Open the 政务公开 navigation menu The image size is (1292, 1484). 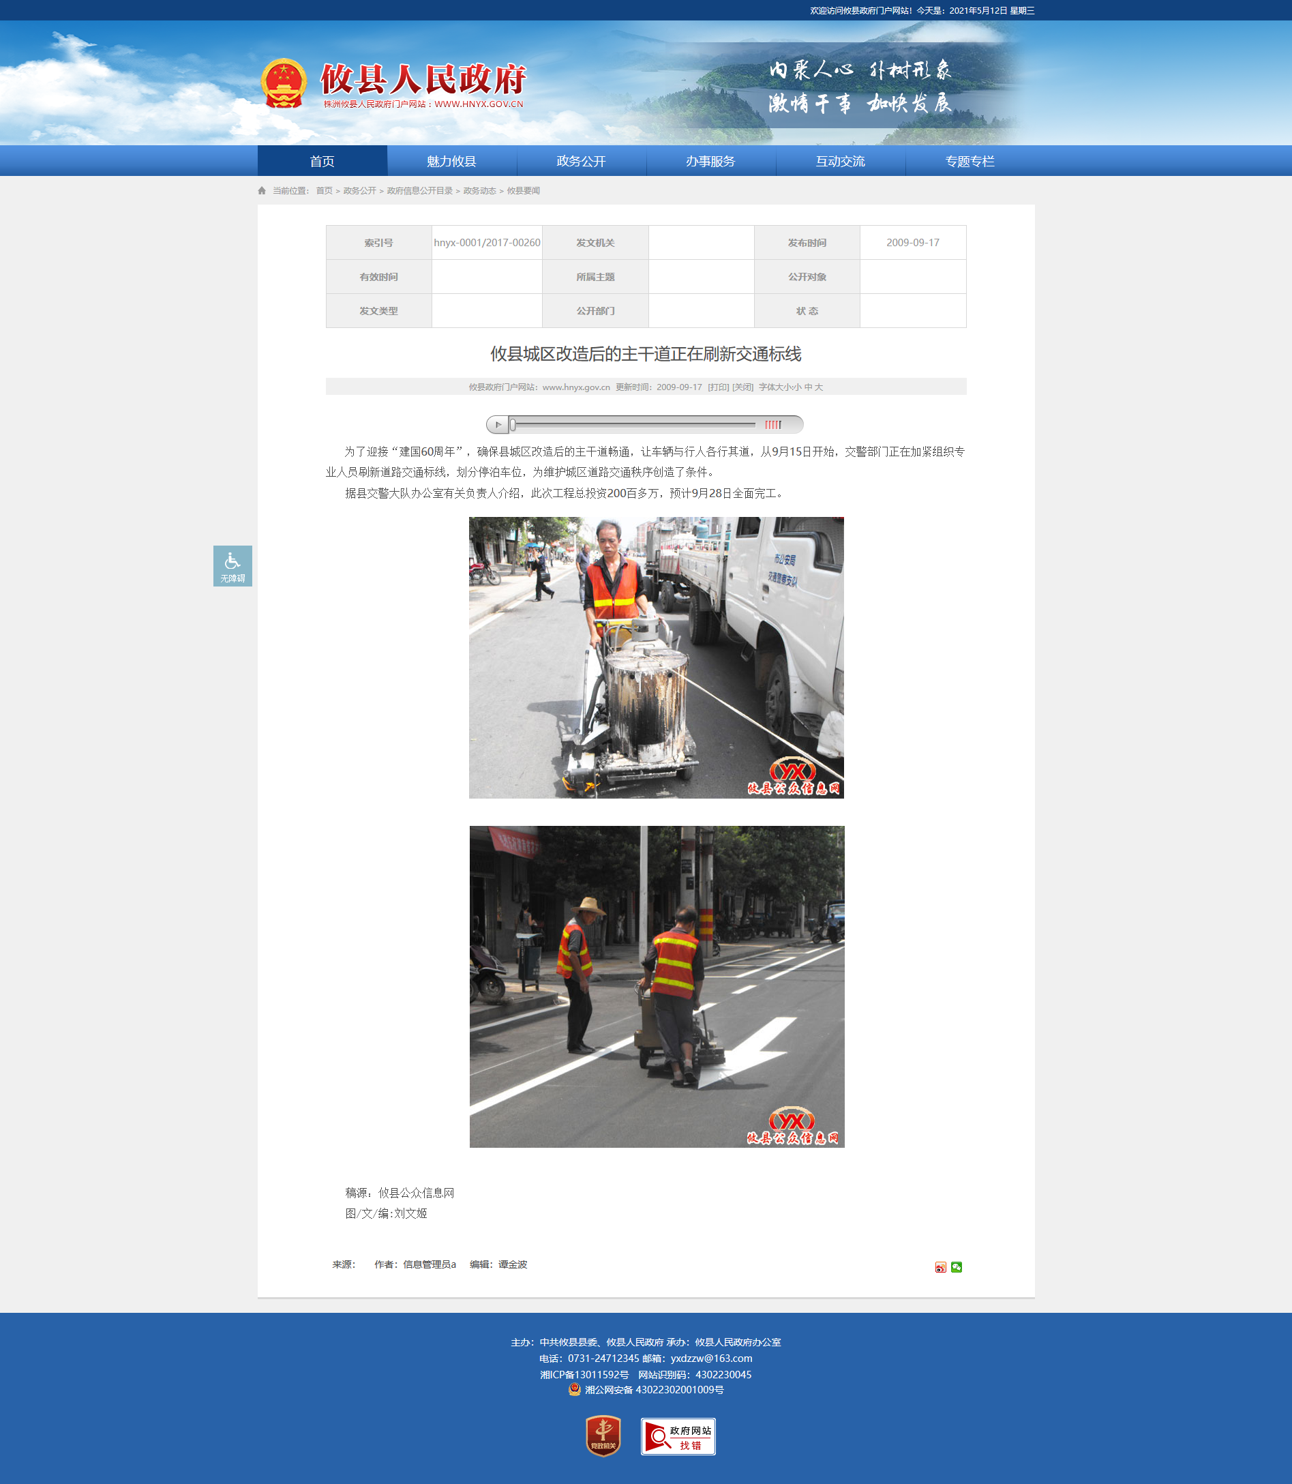pyautogui.click(x=581, y=161)
